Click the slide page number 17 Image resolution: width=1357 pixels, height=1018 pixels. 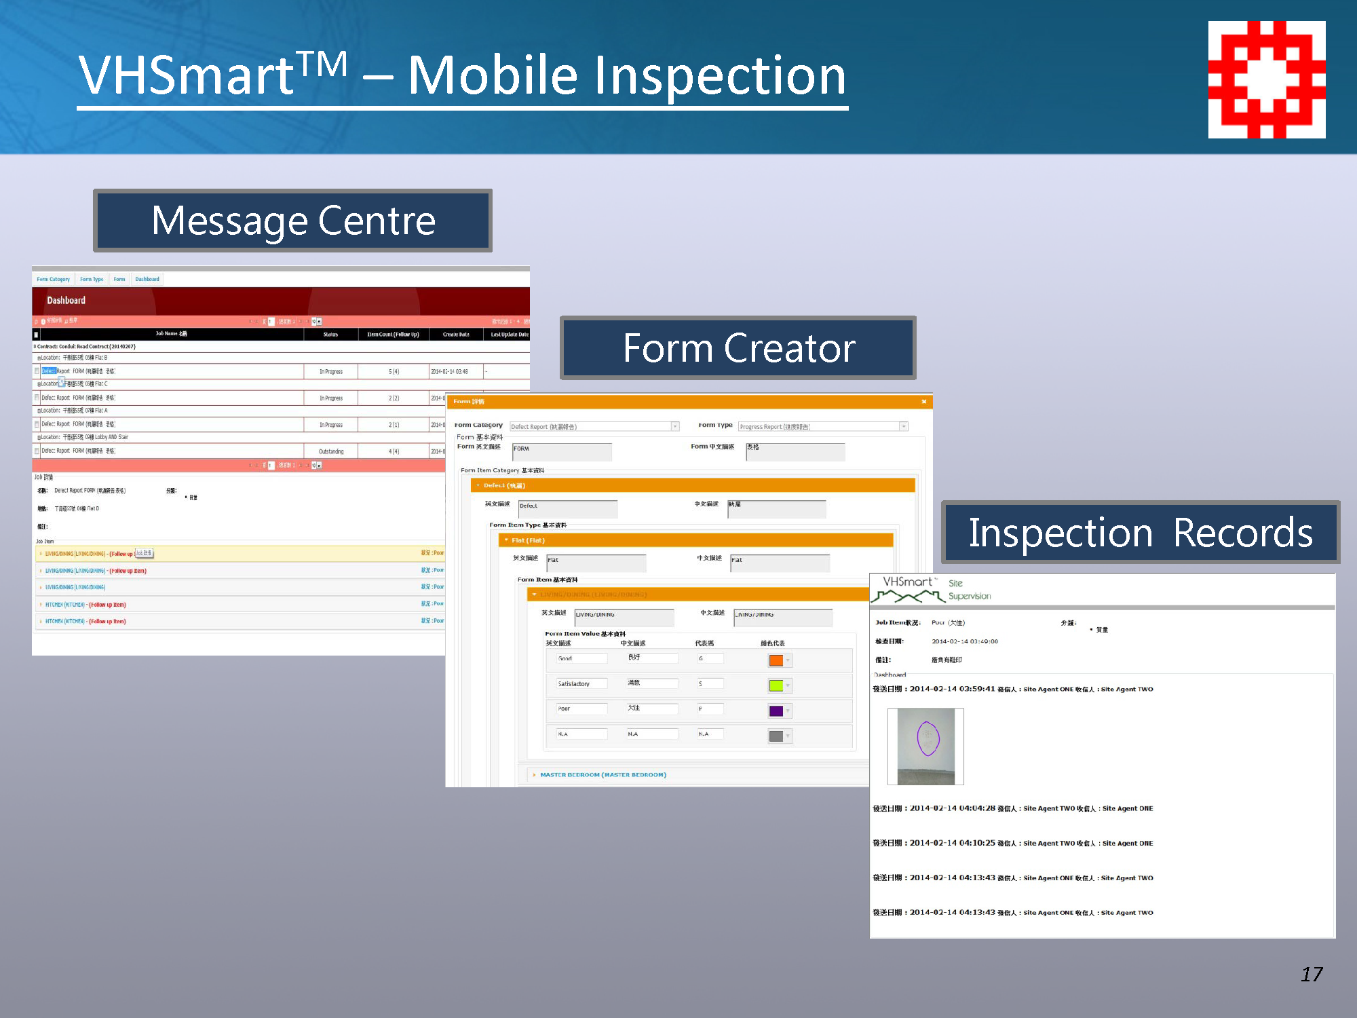(1312, 975)
